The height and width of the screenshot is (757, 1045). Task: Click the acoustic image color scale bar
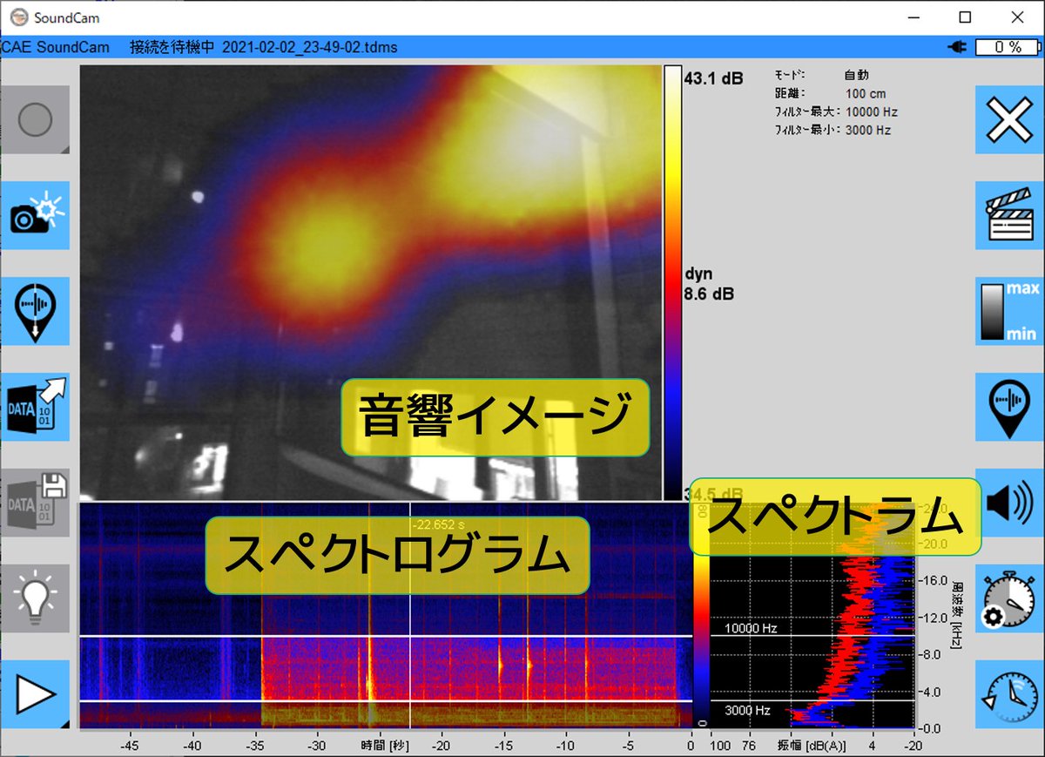click(672, 282)
